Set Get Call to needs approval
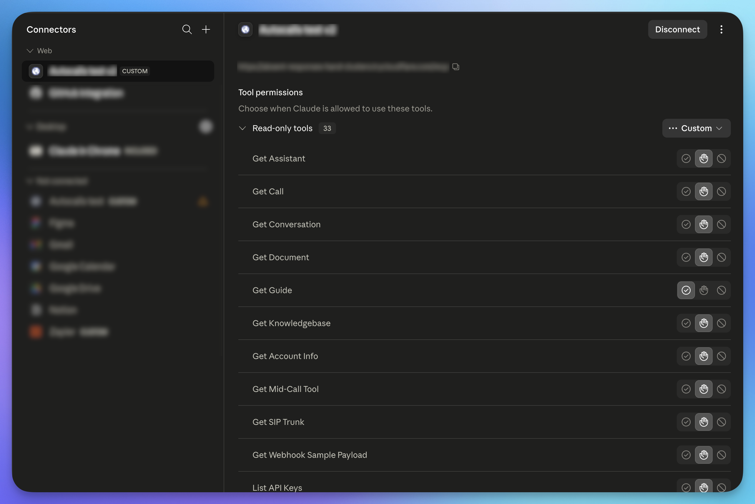The width and height of the screenshot is (755, 504). click(x=704, y=191)
